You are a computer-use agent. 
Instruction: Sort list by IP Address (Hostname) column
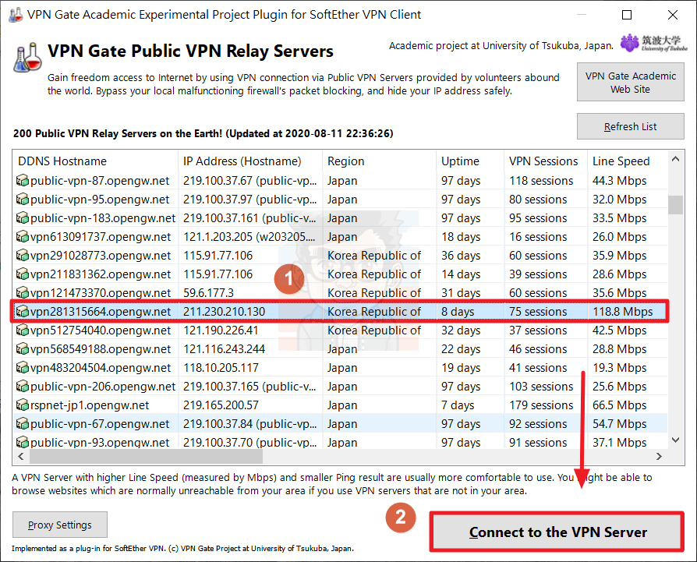[250, 161]
